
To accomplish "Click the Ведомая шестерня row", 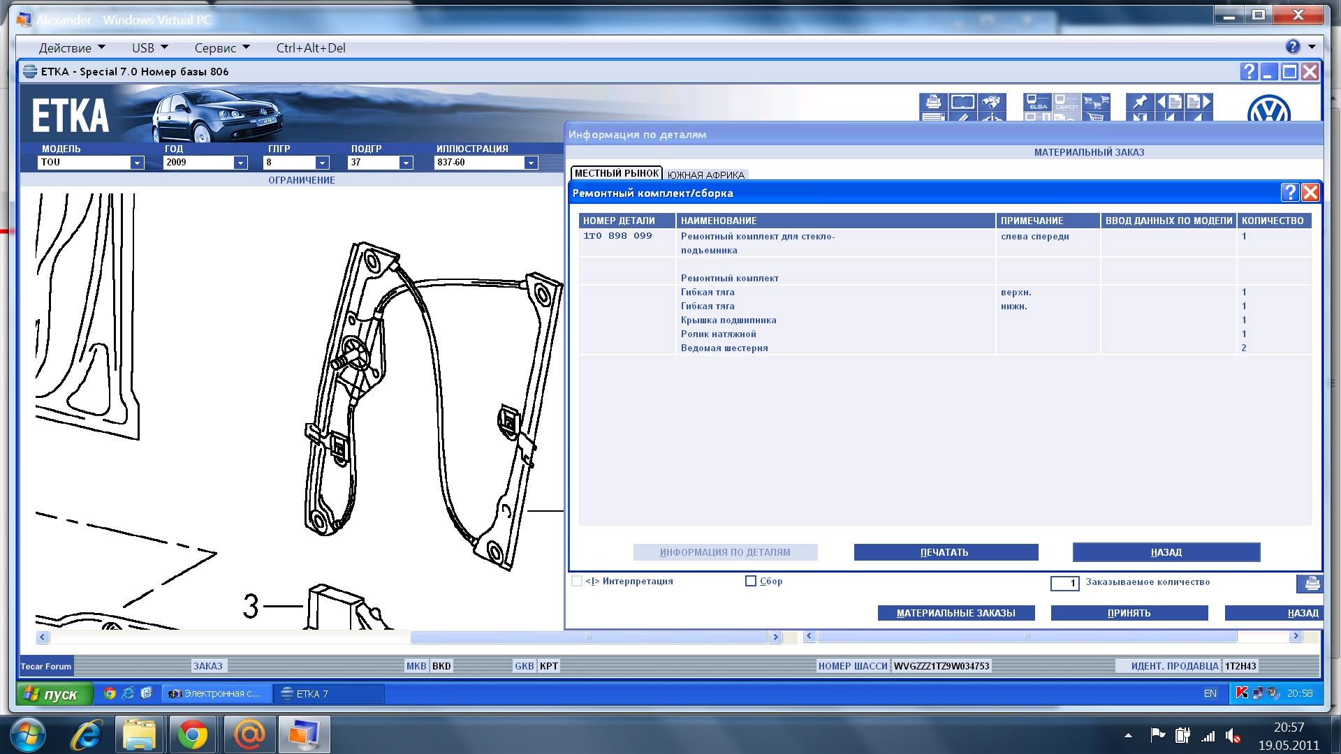I will pyautogui.click(x=944, y=348).
